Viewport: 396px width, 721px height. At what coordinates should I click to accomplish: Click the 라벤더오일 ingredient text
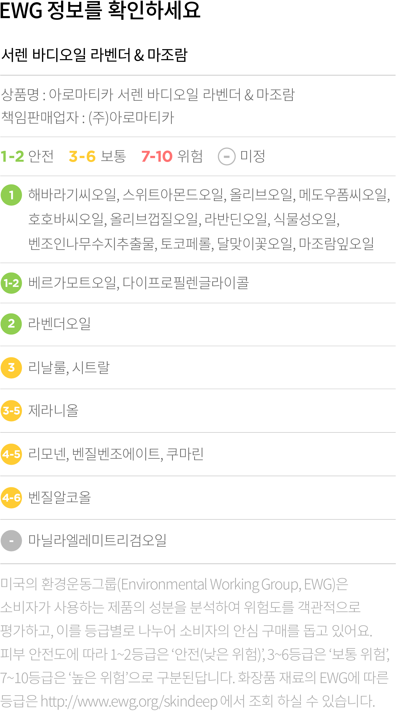click(60, 324)
